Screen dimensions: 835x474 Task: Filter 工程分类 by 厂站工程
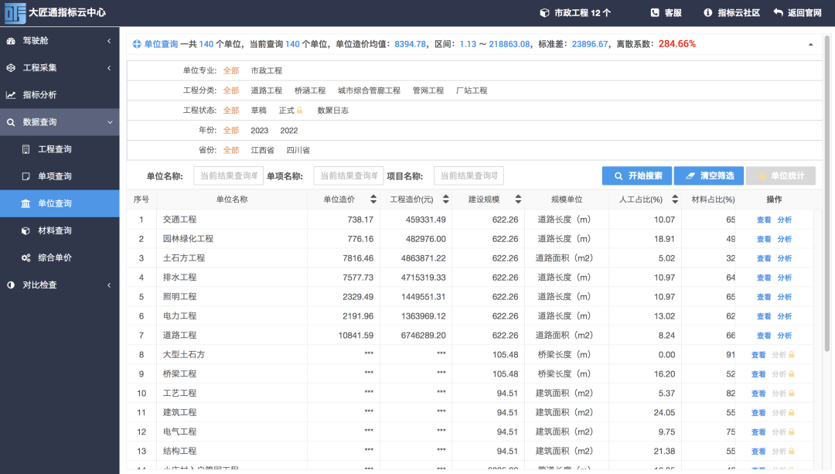pos(472,90)
